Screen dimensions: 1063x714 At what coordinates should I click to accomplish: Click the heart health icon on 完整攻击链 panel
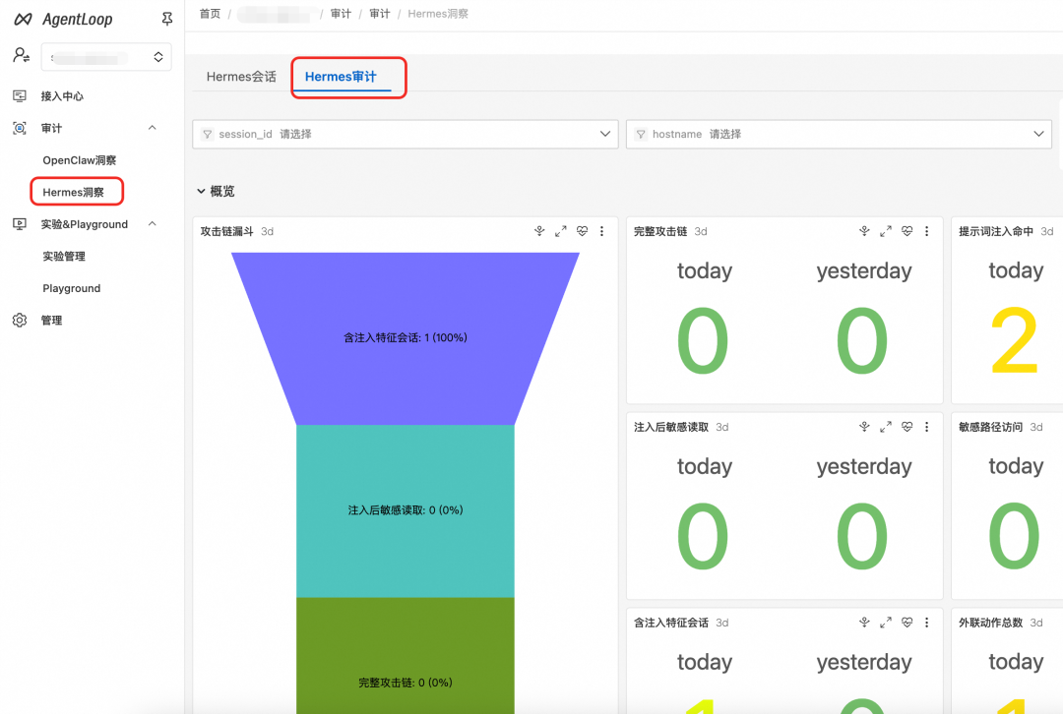pyautogui.click(x=907, y=231)
